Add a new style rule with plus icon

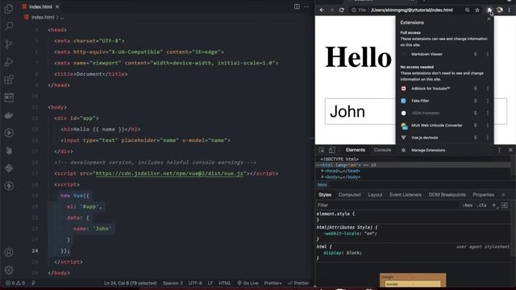click(x=494, y=205)
